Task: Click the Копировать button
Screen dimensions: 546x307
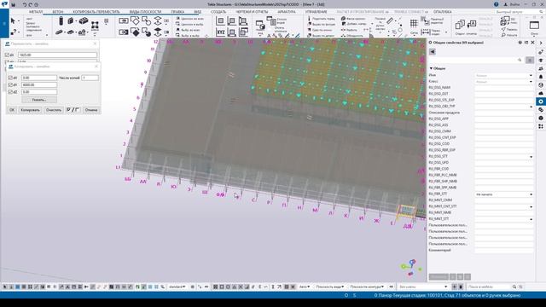Action: [x=31, y=110]
